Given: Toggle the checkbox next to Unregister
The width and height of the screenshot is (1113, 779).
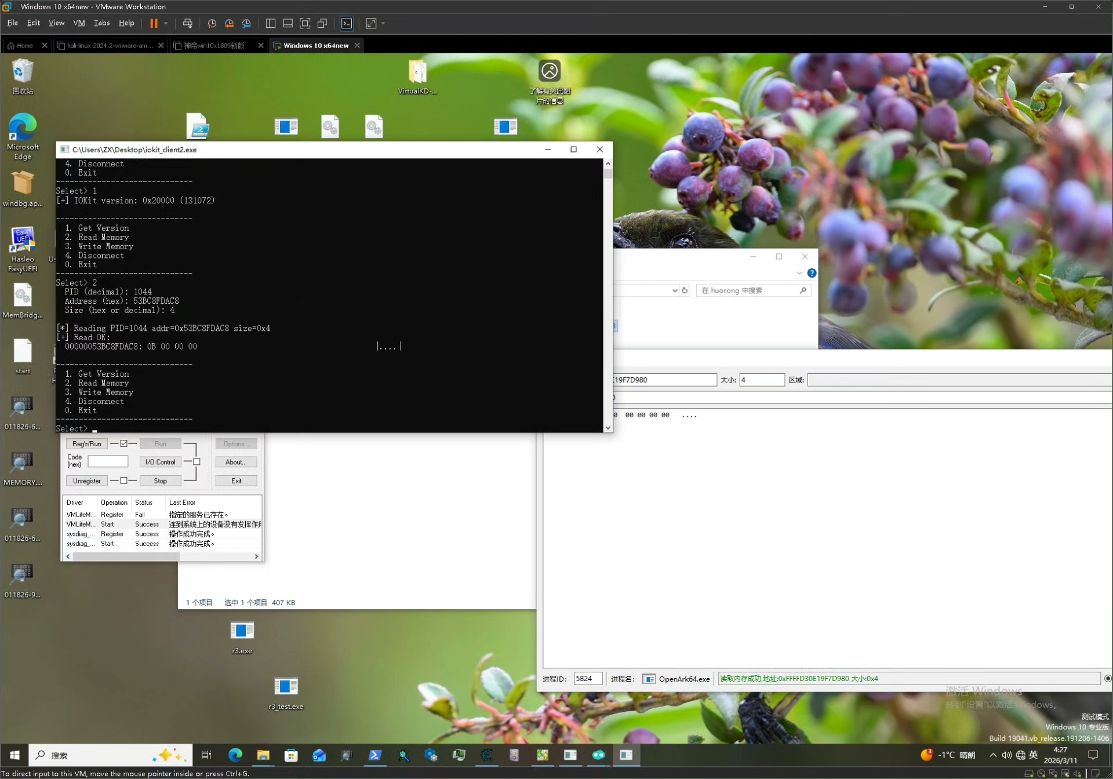Looking at the screenshot, I should pos(123,480).
